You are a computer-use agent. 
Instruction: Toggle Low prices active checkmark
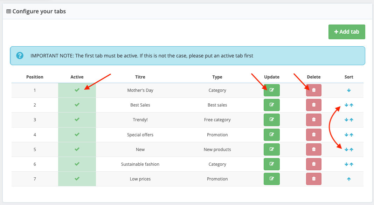[77, 179]
